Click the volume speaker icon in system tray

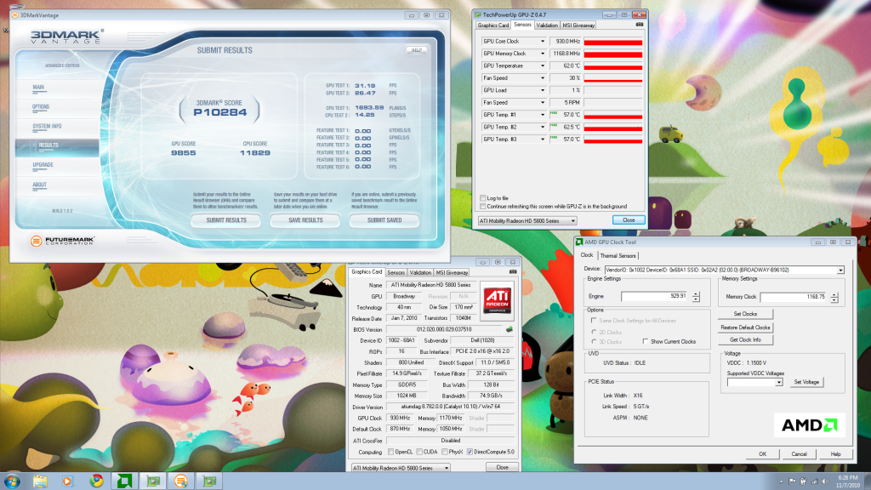coord(825,481)
